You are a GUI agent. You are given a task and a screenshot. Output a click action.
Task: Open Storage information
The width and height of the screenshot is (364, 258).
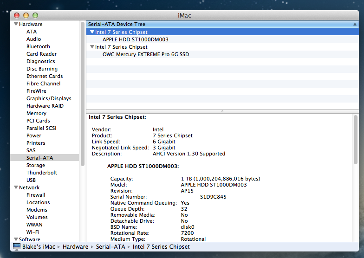[35, 165]
